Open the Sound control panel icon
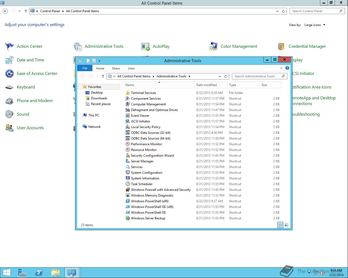The image size is (348, 278). click(x=10, y=114)
